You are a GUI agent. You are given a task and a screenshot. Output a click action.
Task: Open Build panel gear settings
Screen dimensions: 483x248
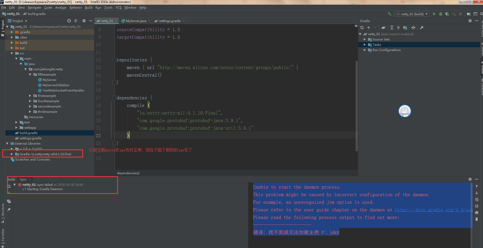coord(470,179)
